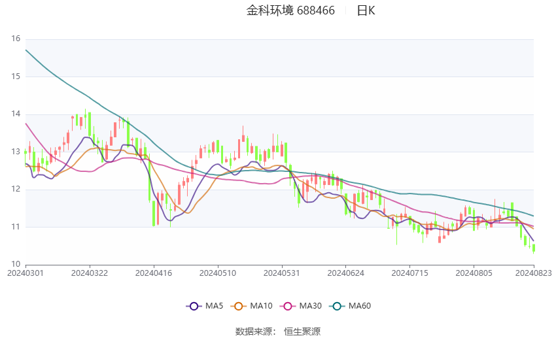Click the 14 price axis label
This screenshot has width=556, height=338.
(x=16, y=114)
